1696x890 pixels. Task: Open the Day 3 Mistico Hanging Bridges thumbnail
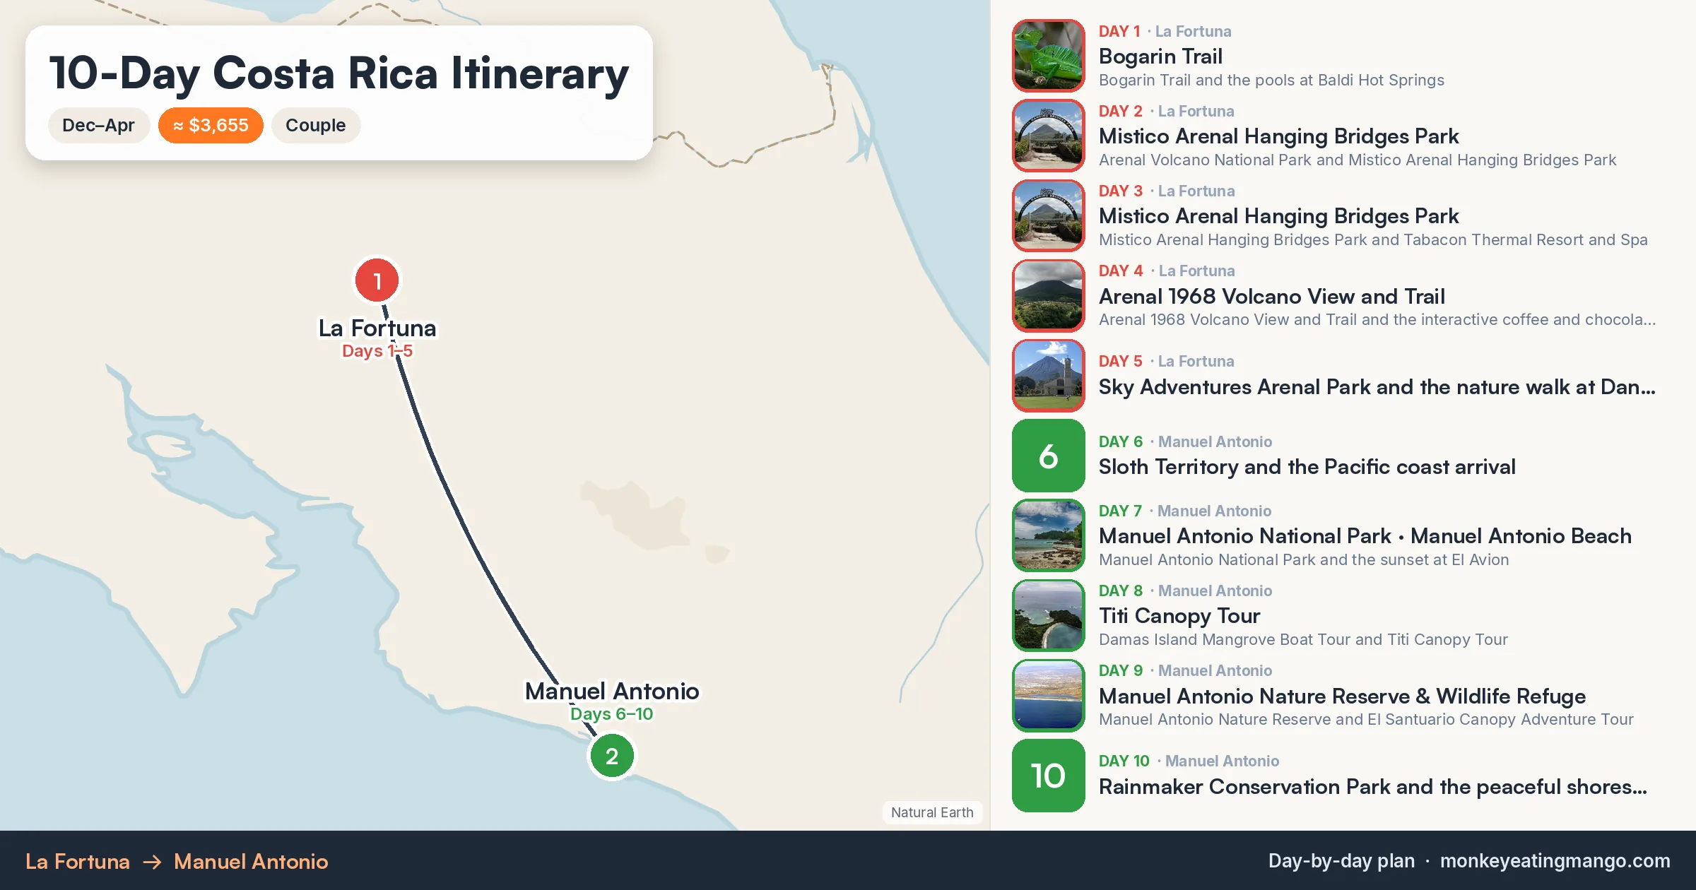(1048, 215)
